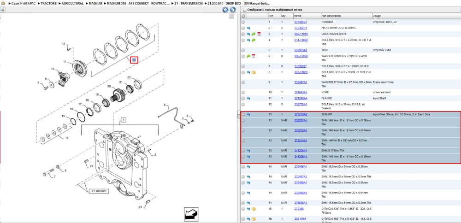
Task: Click blue arrow in 276638A1 shim row
Action: pyautogui.click(x=248, y=203)
